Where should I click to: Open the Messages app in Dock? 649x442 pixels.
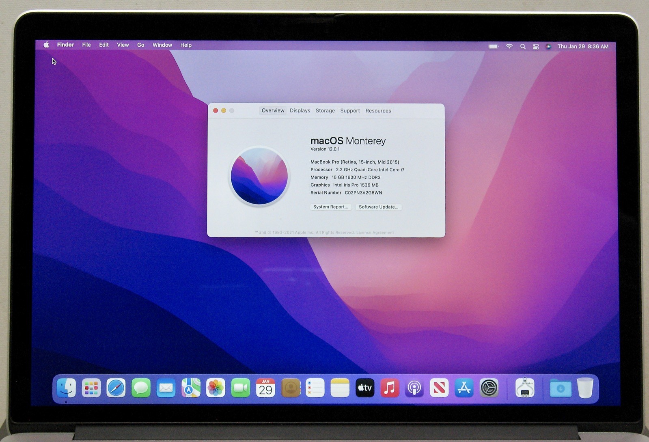141,388
